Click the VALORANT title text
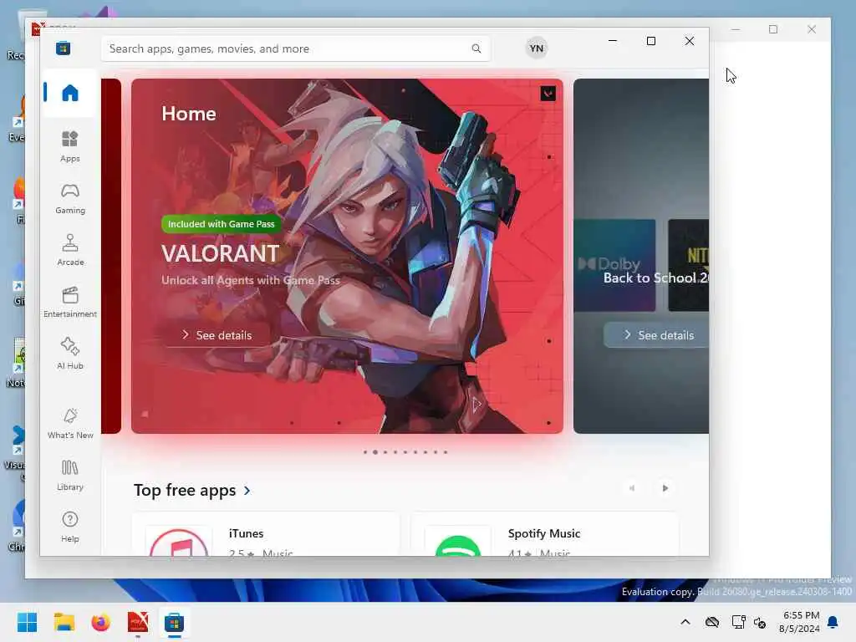The width and height of the screenshot is (856, 642). tap(221, 254)
